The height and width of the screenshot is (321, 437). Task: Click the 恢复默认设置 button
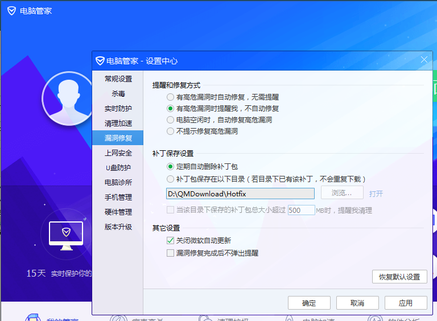[x=399, y=277]
